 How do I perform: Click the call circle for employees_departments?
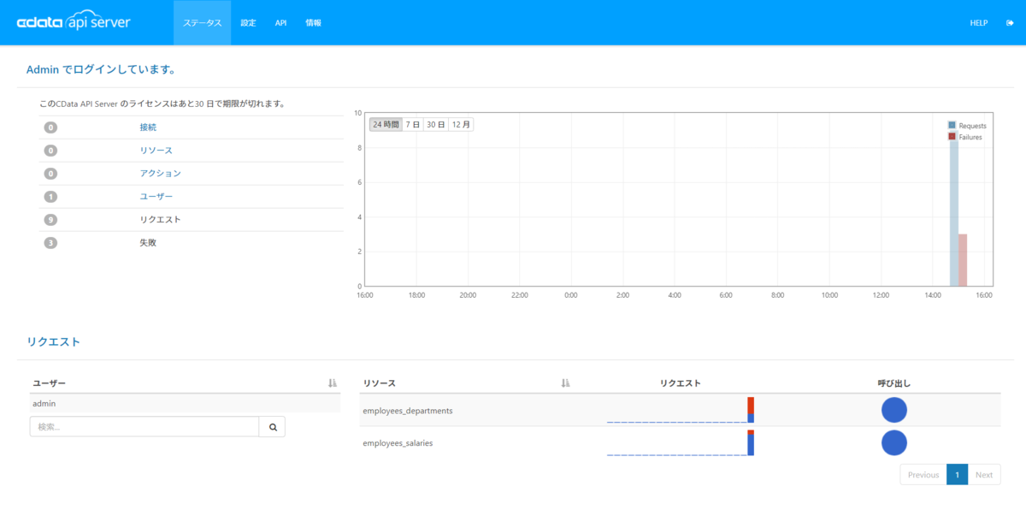894,410
